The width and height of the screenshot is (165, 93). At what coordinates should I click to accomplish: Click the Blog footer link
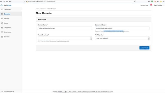(x=70, y=92)
